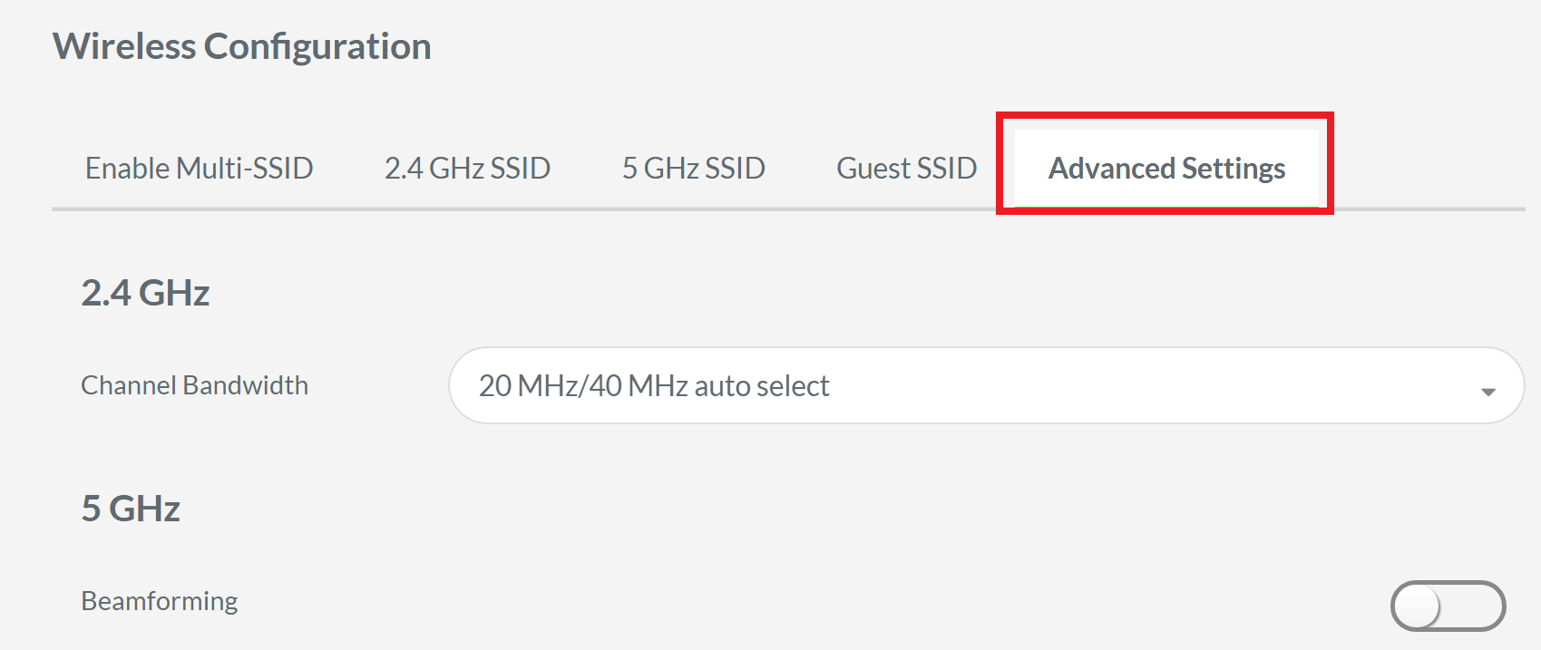Click inside the bandwidth selection field

tap(989, 385)
